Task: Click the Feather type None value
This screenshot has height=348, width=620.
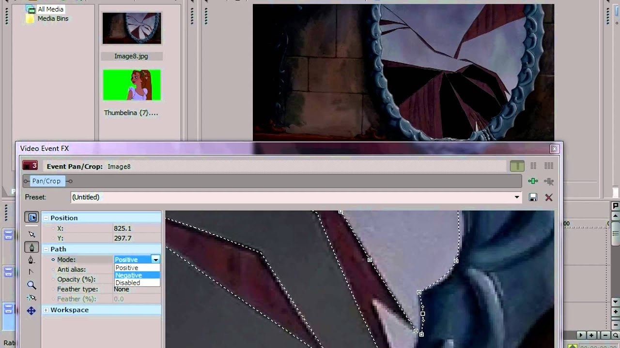Action: [x=122, y=289]
